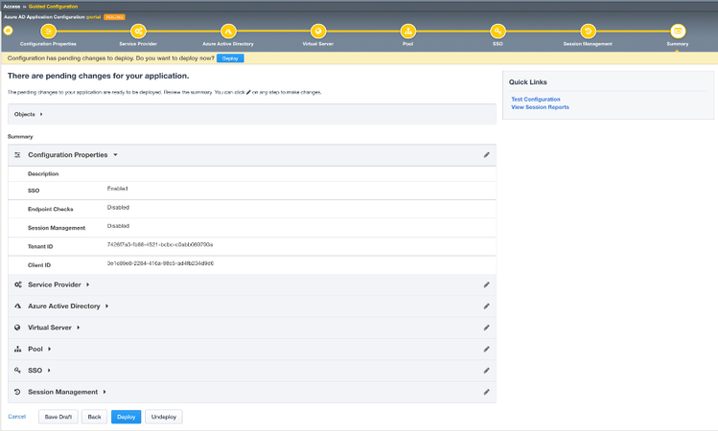Click the Client ID value

pyautogui.click(x=160, y=263)
